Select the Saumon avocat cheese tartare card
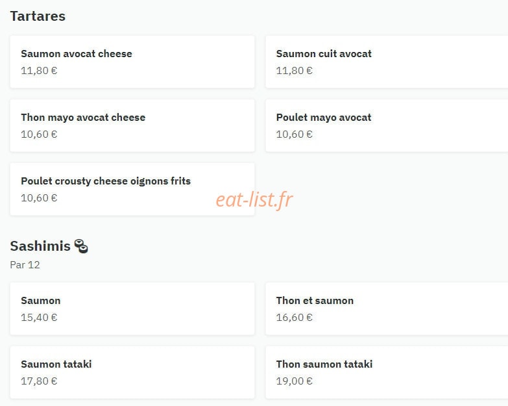The width and height of the screenshot is (508, 406). (x=132, y=62)
